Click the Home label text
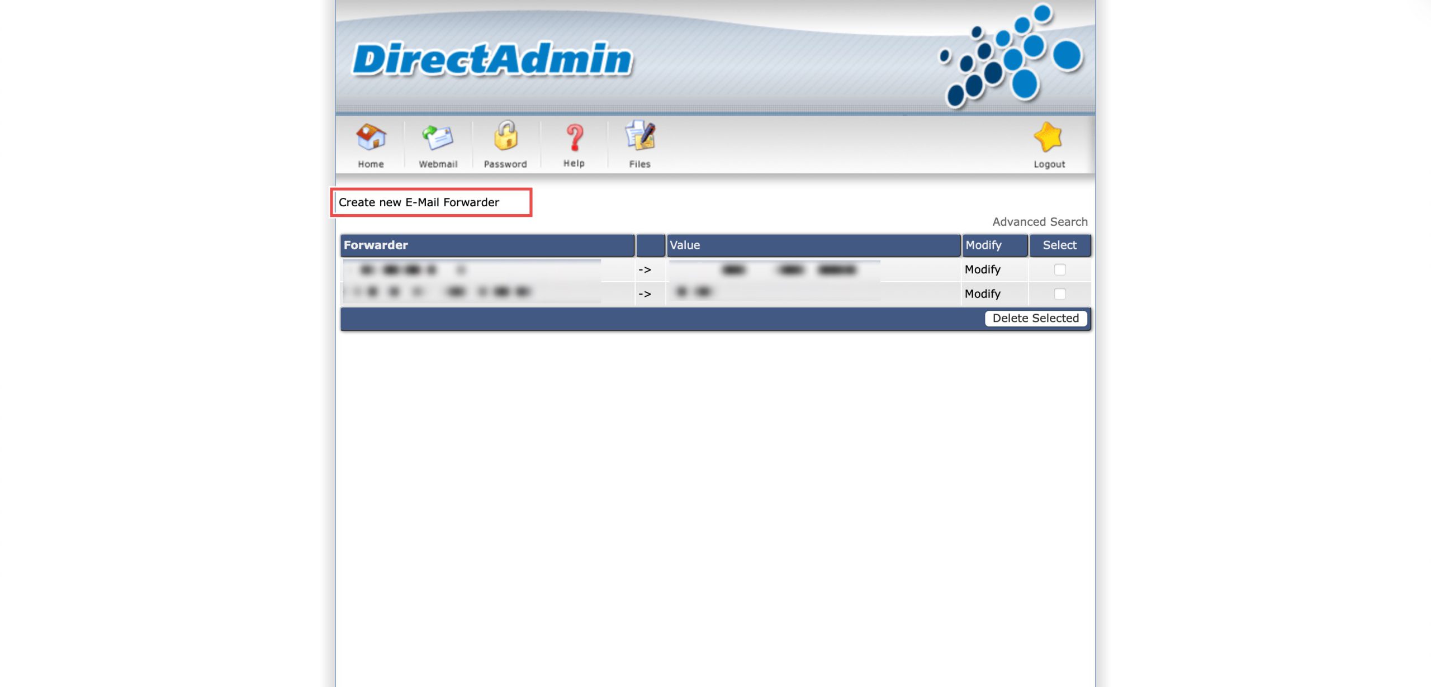1431x687 pixels. point(371,164)
